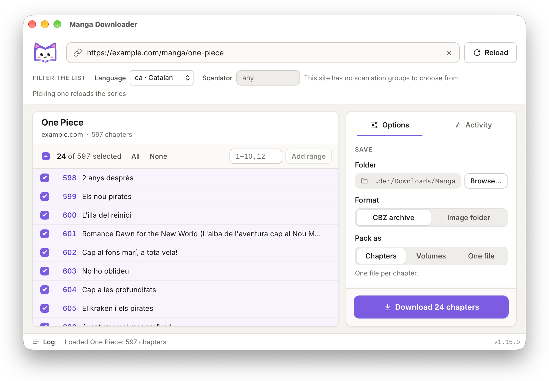Screen dimensions: 549x381
Task: Switch to the Activity tab
Action: pyautogui.click(x=473, y=125)
